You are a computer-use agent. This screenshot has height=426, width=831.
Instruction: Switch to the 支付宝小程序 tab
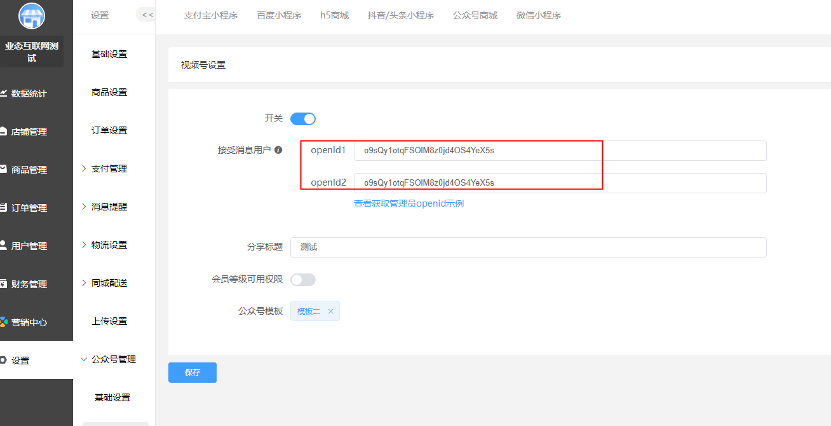(211, 15)
